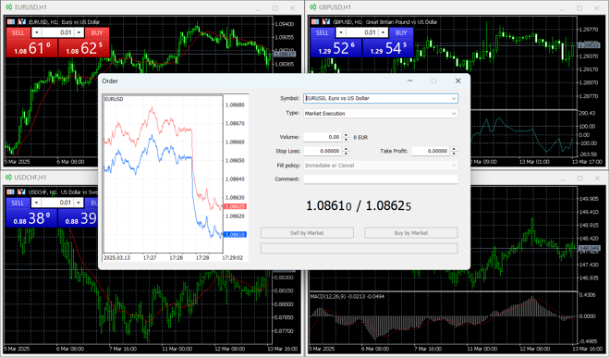Increase lot size arrow on GBPUSD trading panel
Viewport: 610px width, 358px height.
[x=384, y=32]
